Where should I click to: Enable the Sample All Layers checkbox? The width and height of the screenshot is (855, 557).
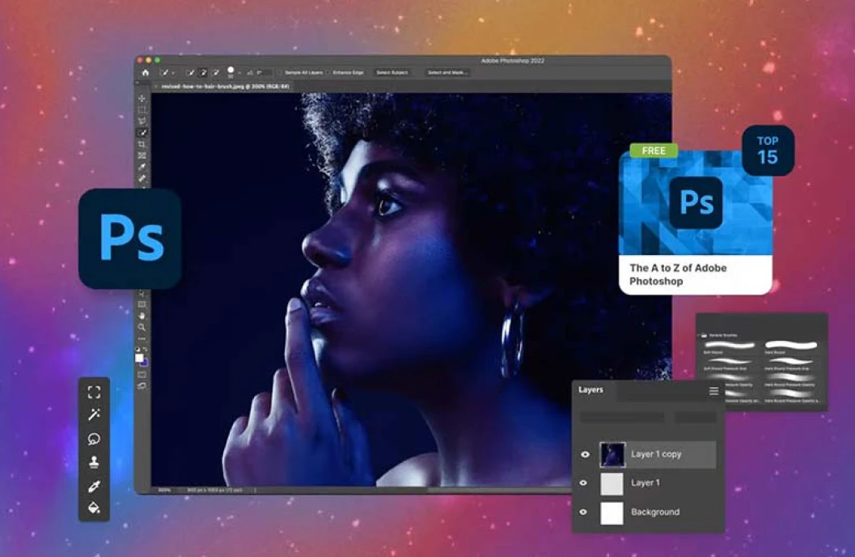(280, 73)
